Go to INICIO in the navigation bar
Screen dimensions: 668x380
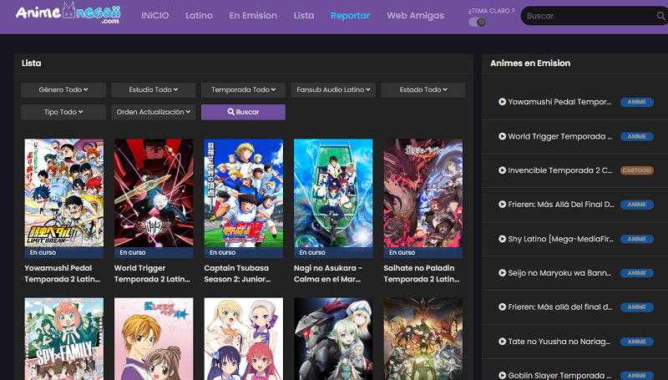155,16
